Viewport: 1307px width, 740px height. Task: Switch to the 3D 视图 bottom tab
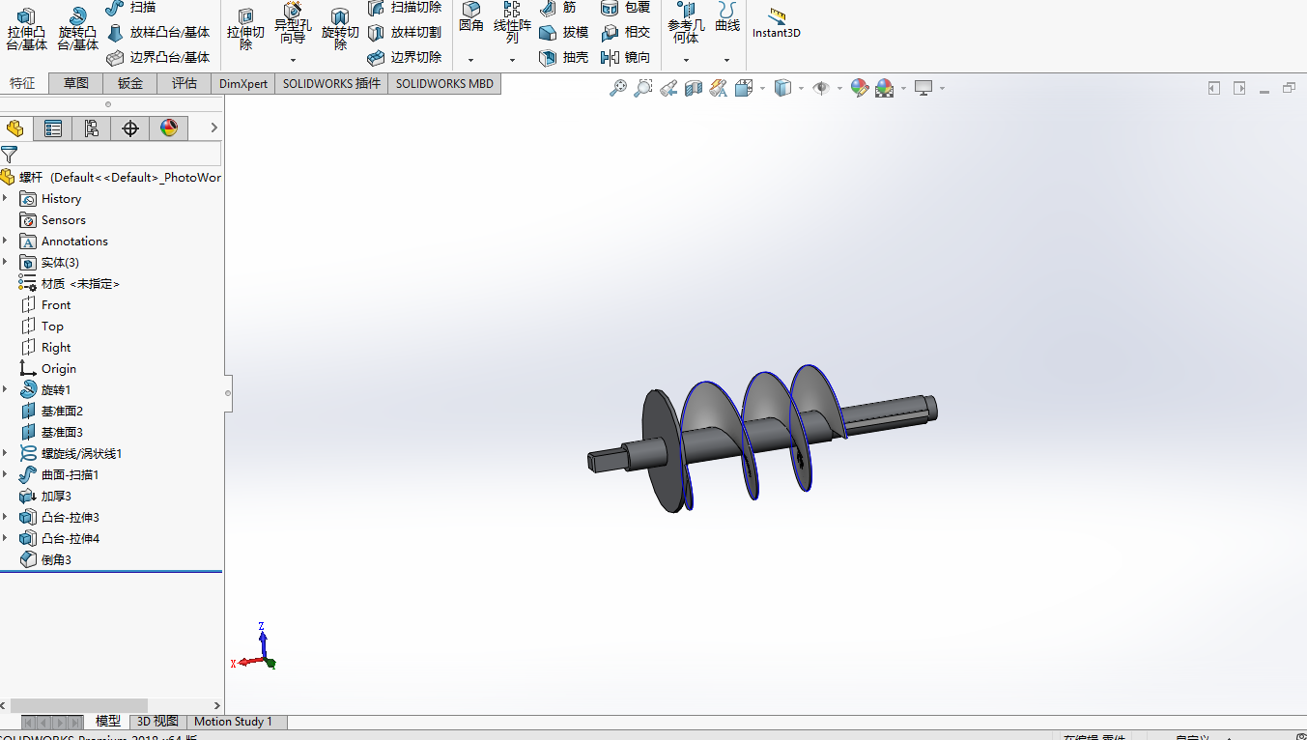[x=157, y=722]
